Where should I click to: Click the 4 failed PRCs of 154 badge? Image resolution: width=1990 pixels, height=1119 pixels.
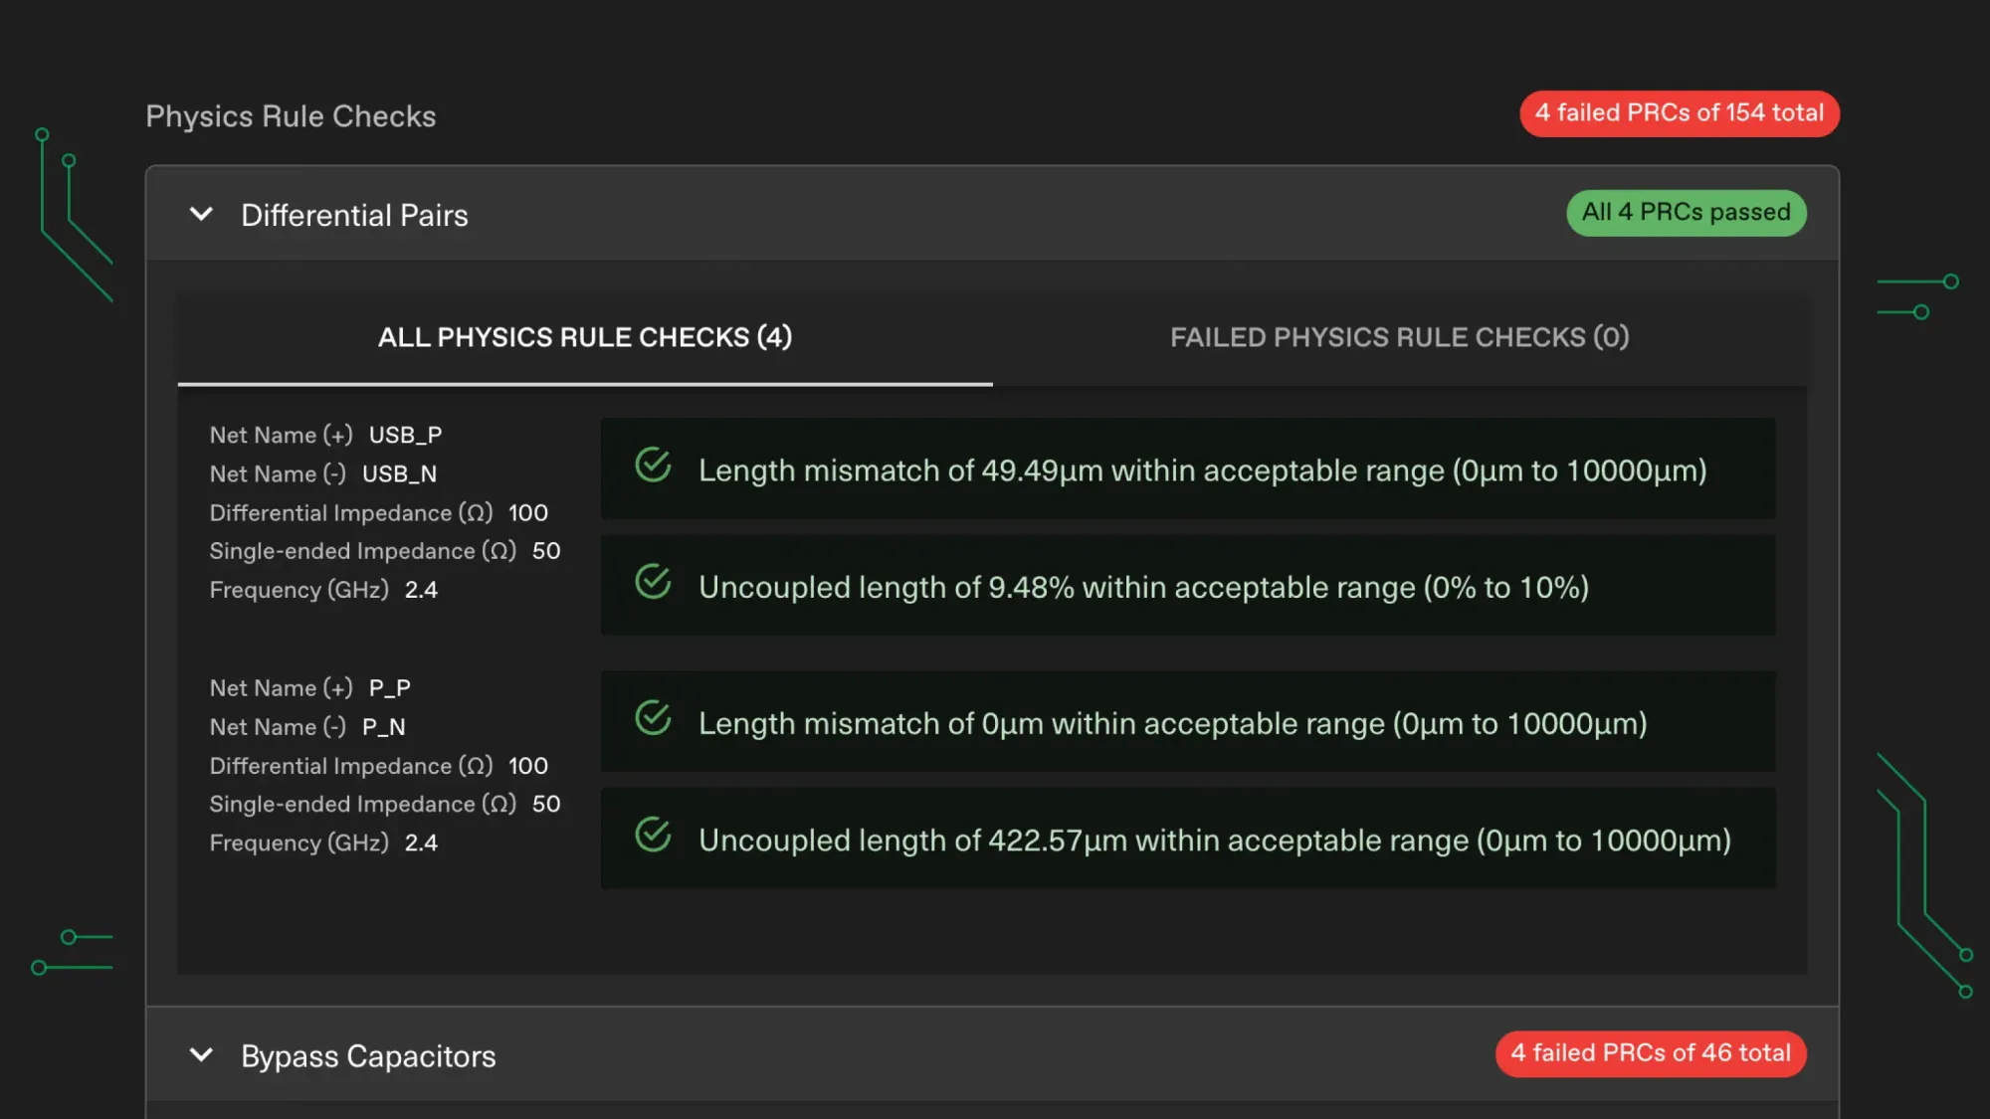[x=1679, y=113]
